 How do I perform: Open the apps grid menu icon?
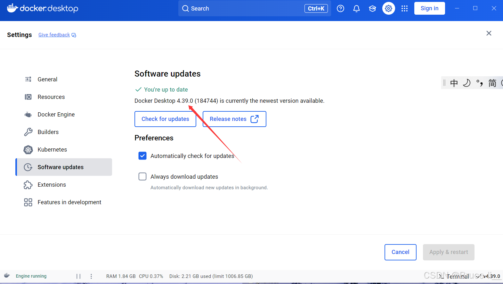tap(405, 9)
